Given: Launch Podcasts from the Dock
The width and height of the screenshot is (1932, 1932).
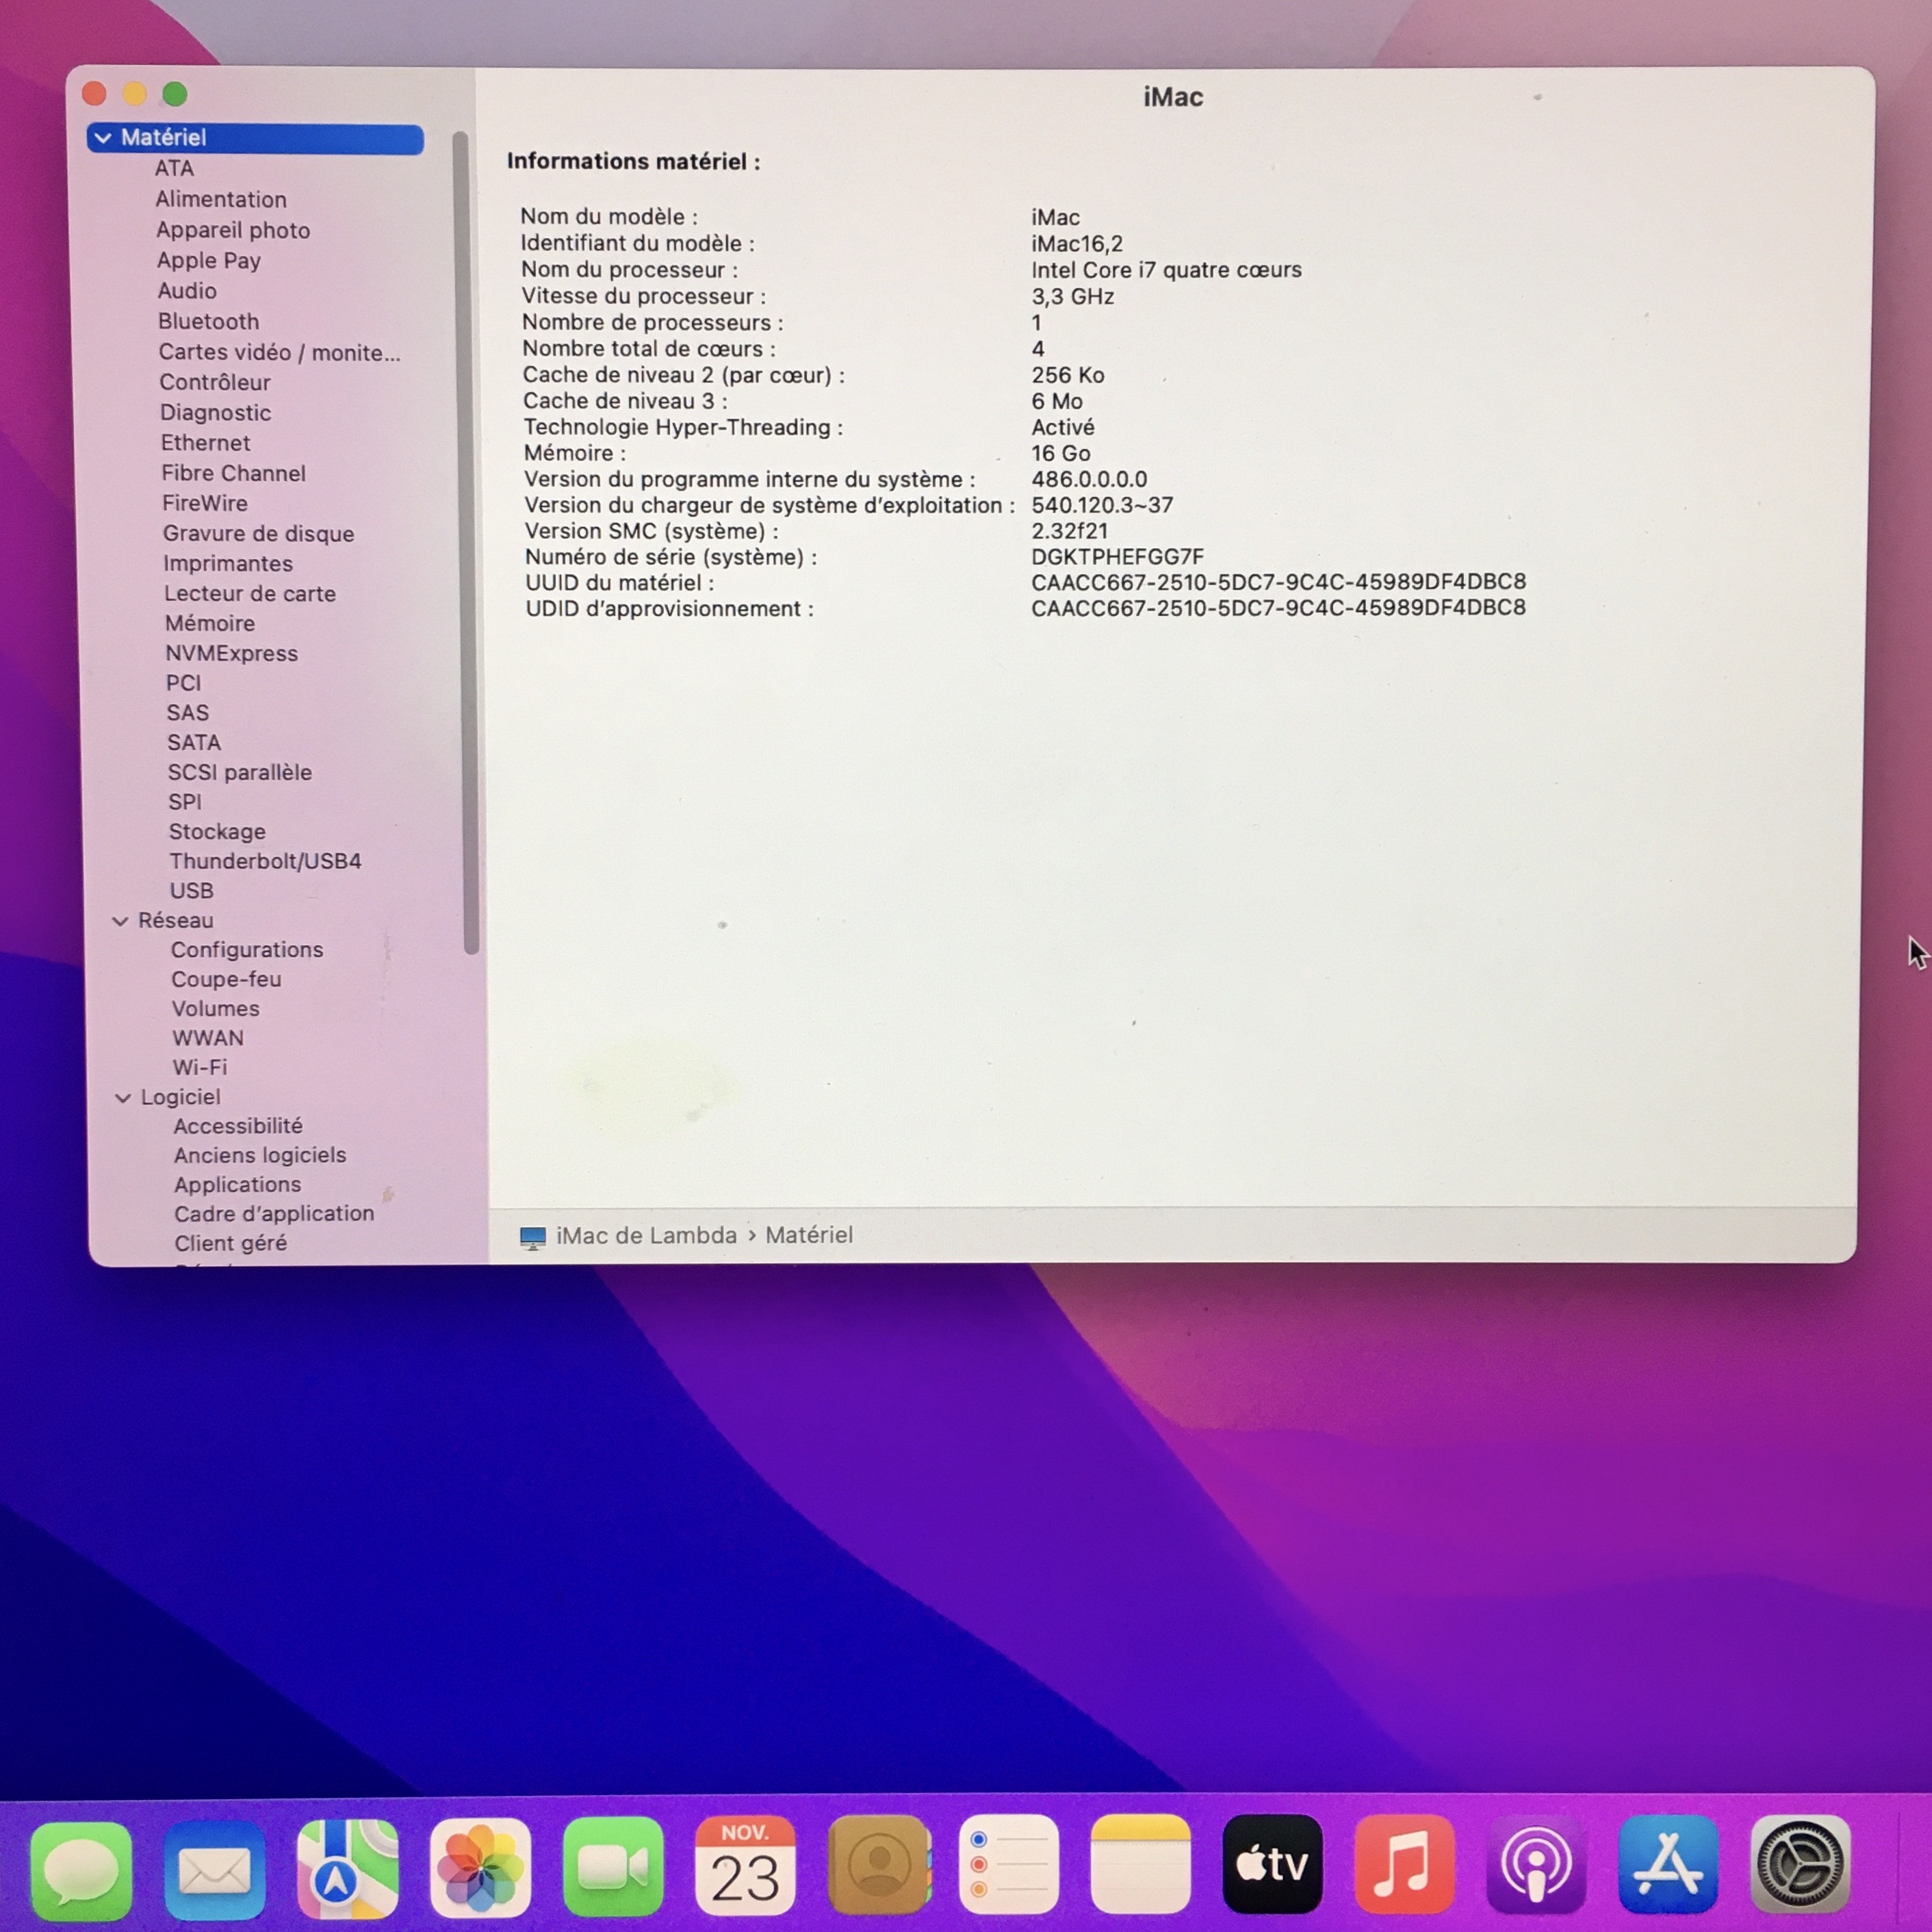Looking at the screenshot, I should pos(1537,1864).
